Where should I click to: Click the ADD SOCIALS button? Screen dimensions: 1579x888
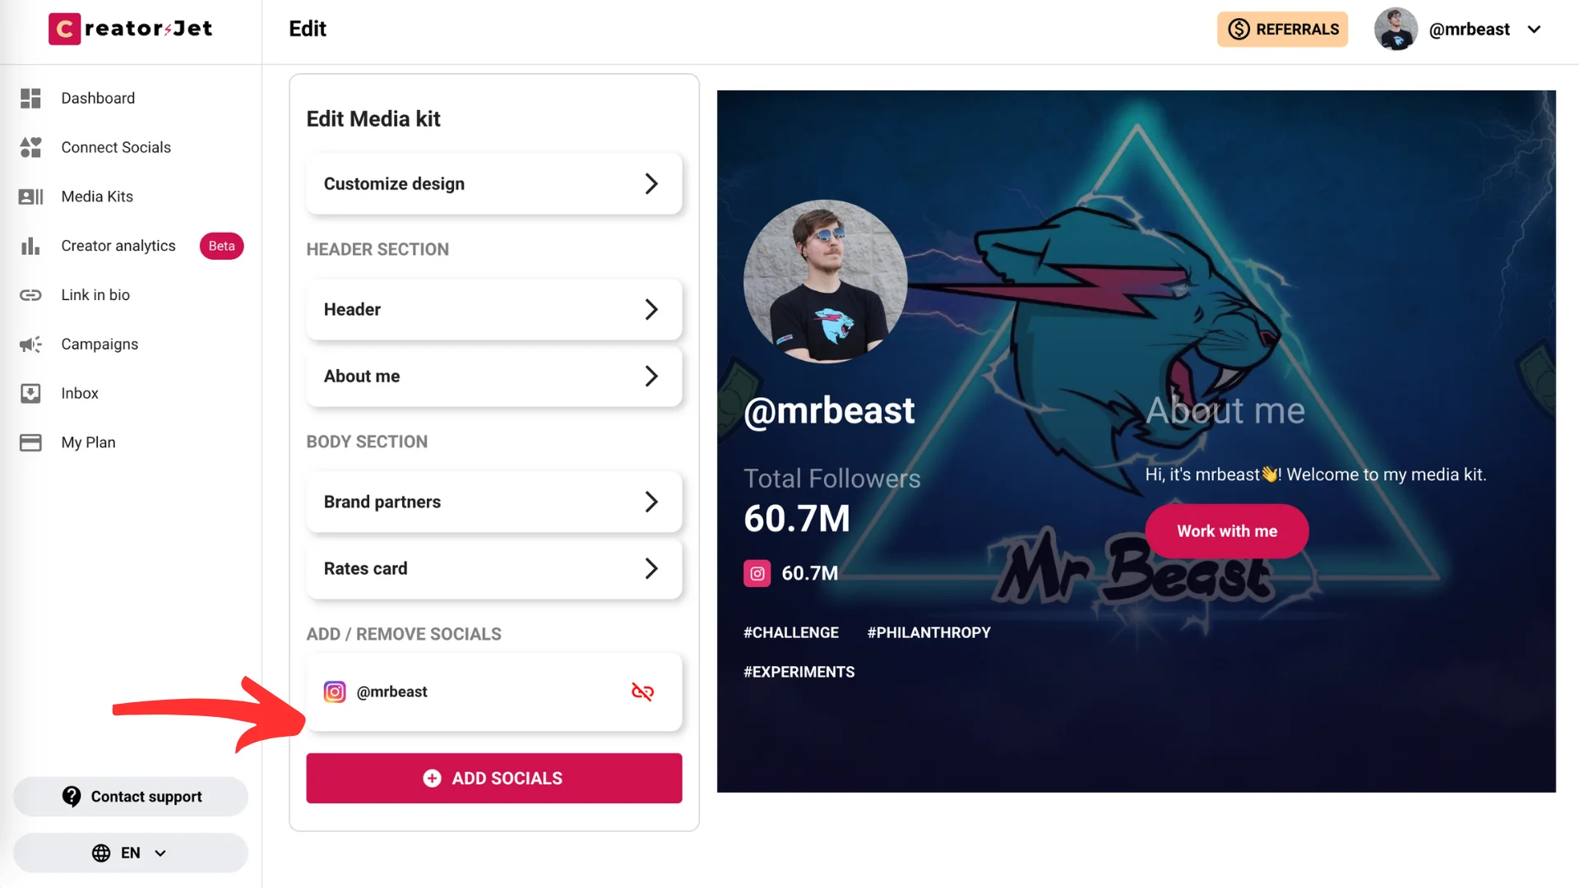click(493, 777)
